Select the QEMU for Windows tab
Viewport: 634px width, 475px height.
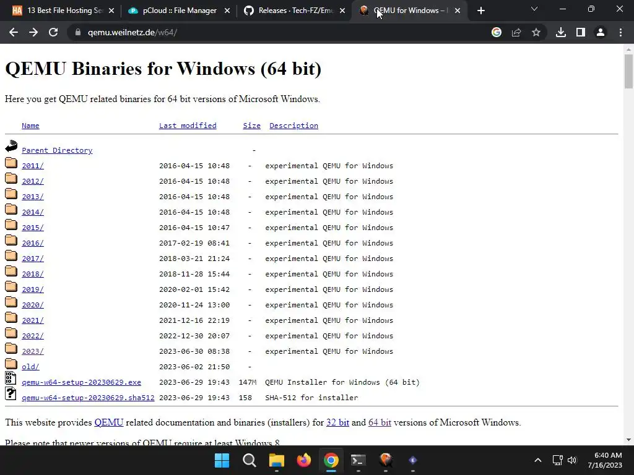[409, 11]
